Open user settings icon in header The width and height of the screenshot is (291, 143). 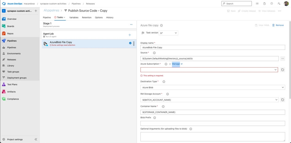click(x=279, y=3)
